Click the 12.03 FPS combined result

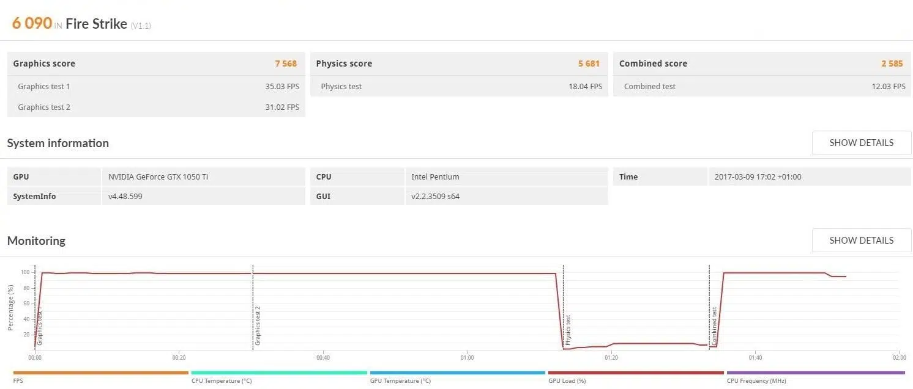pos(889,87)
